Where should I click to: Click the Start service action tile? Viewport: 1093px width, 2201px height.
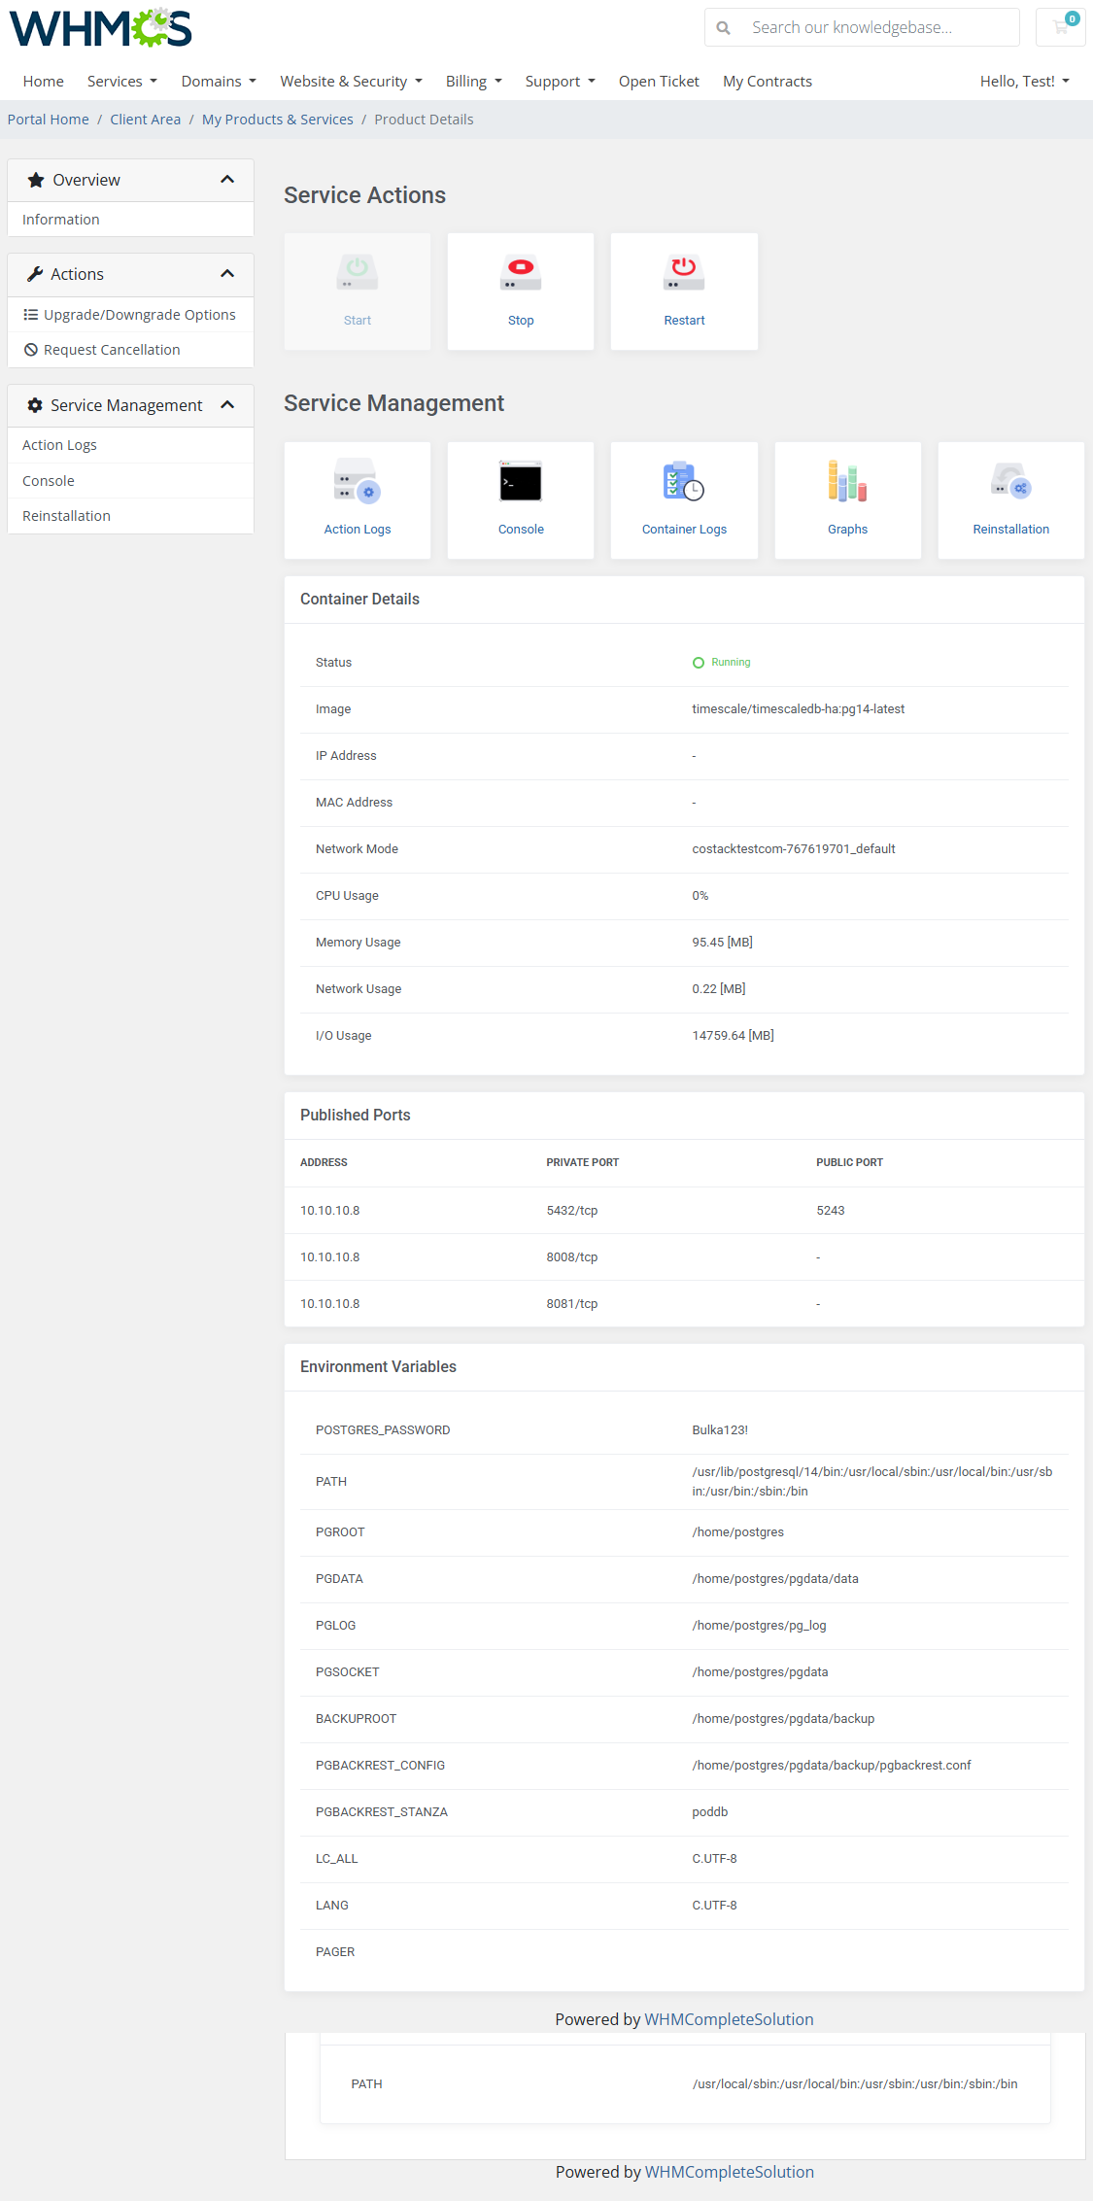pos(358,292)
